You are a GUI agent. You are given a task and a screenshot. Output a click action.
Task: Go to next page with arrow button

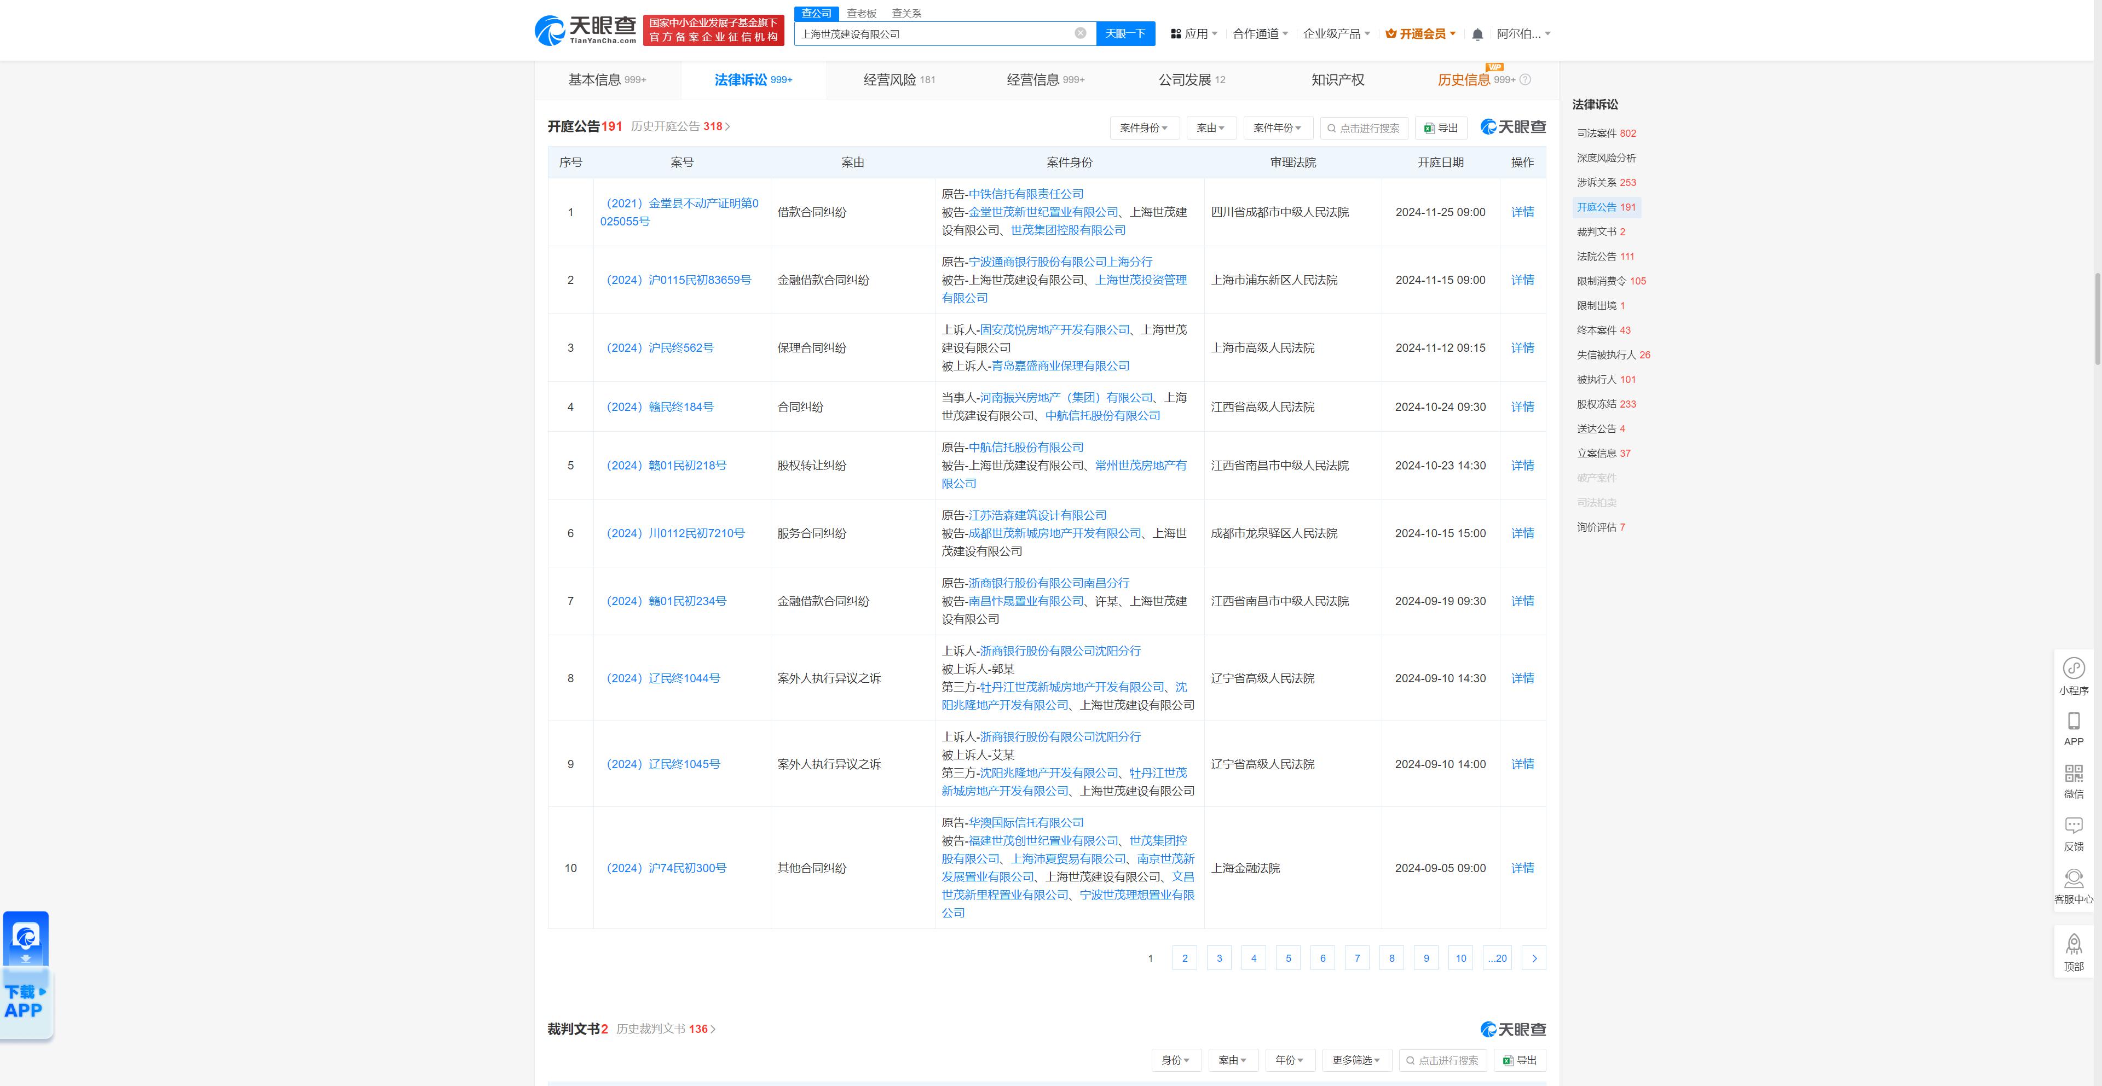pos(1534,958)
